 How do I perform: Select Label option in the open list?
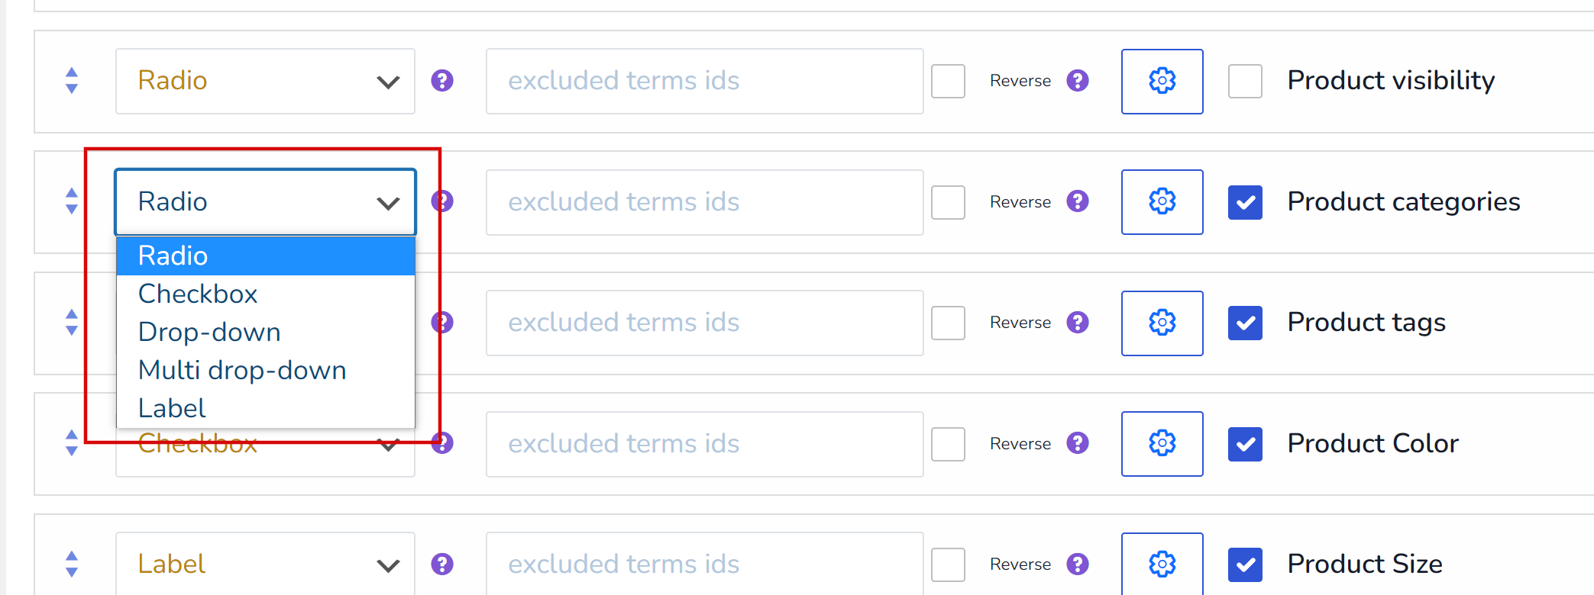[172, 409]
